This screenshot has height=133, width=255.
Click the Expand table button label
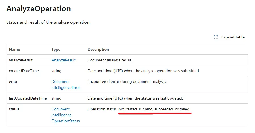(x=233, y=37)
